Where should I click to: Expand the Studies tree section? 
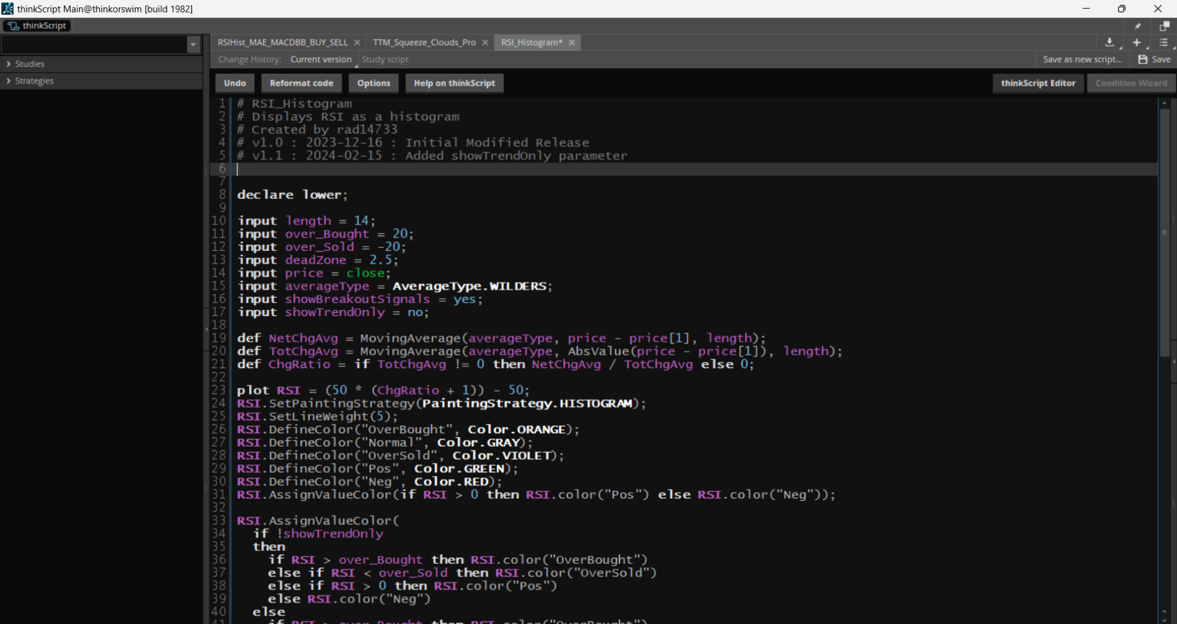[9, 64]
